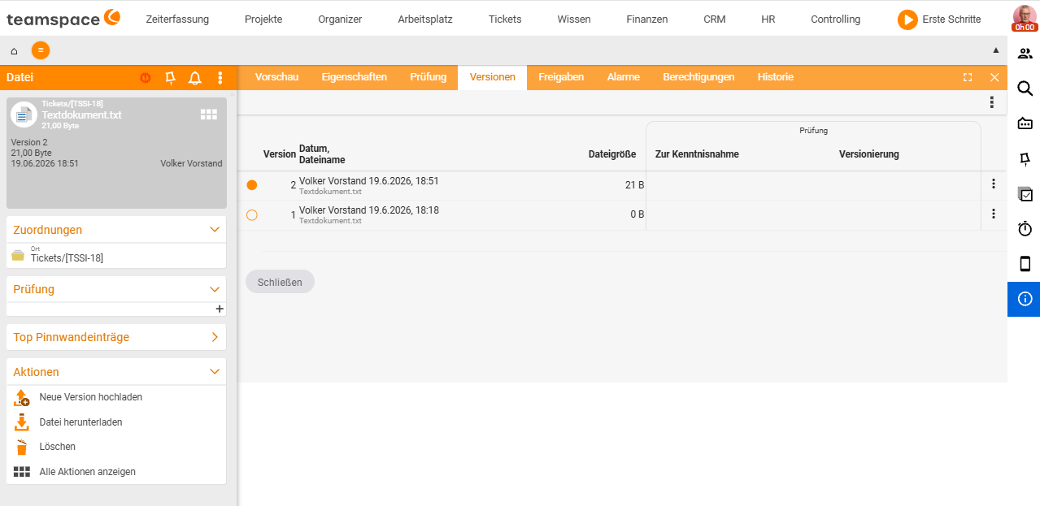The image size is (1040, 506).
Task: Pin the file with the pin icon
Action: coord(170,78)
